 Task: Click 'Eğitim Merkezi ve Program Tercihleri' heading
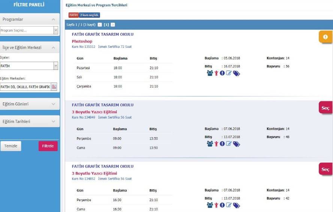[96, 5]
